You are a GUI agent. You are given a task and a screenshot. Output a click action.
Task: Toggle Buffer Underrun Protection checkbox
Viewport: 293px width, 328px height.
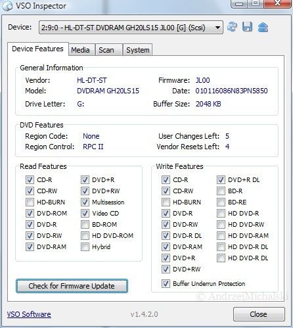click(x=166, y=283)
